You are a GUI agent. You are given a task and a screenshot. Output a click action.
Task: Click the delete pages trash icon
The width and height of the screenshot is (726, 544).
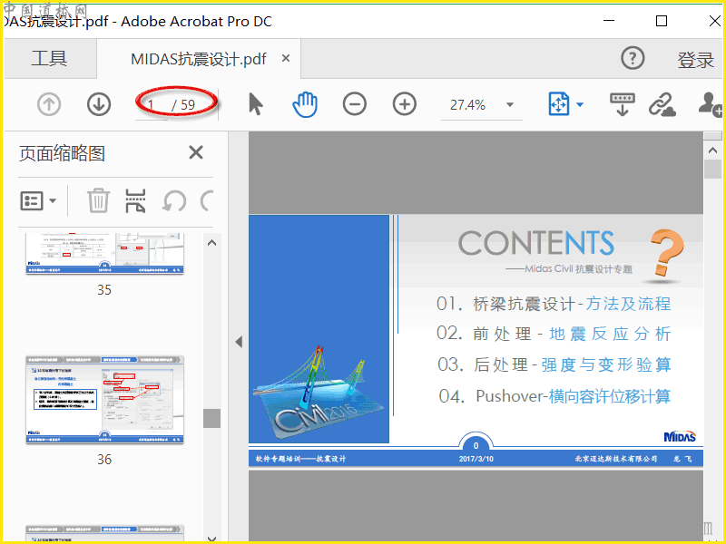point(98,200)
